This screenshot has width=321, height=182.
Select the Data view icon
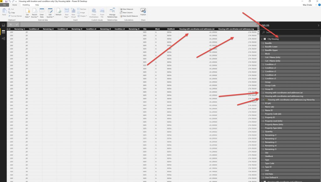coord(3,32)
